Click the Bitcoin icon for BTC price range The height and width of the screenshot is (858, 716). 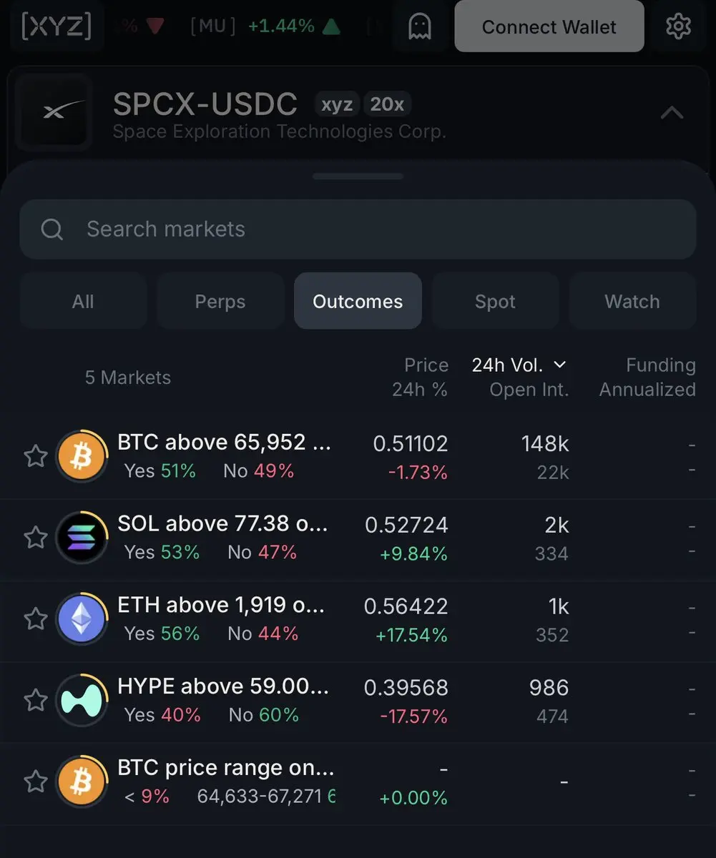[81, 782]
